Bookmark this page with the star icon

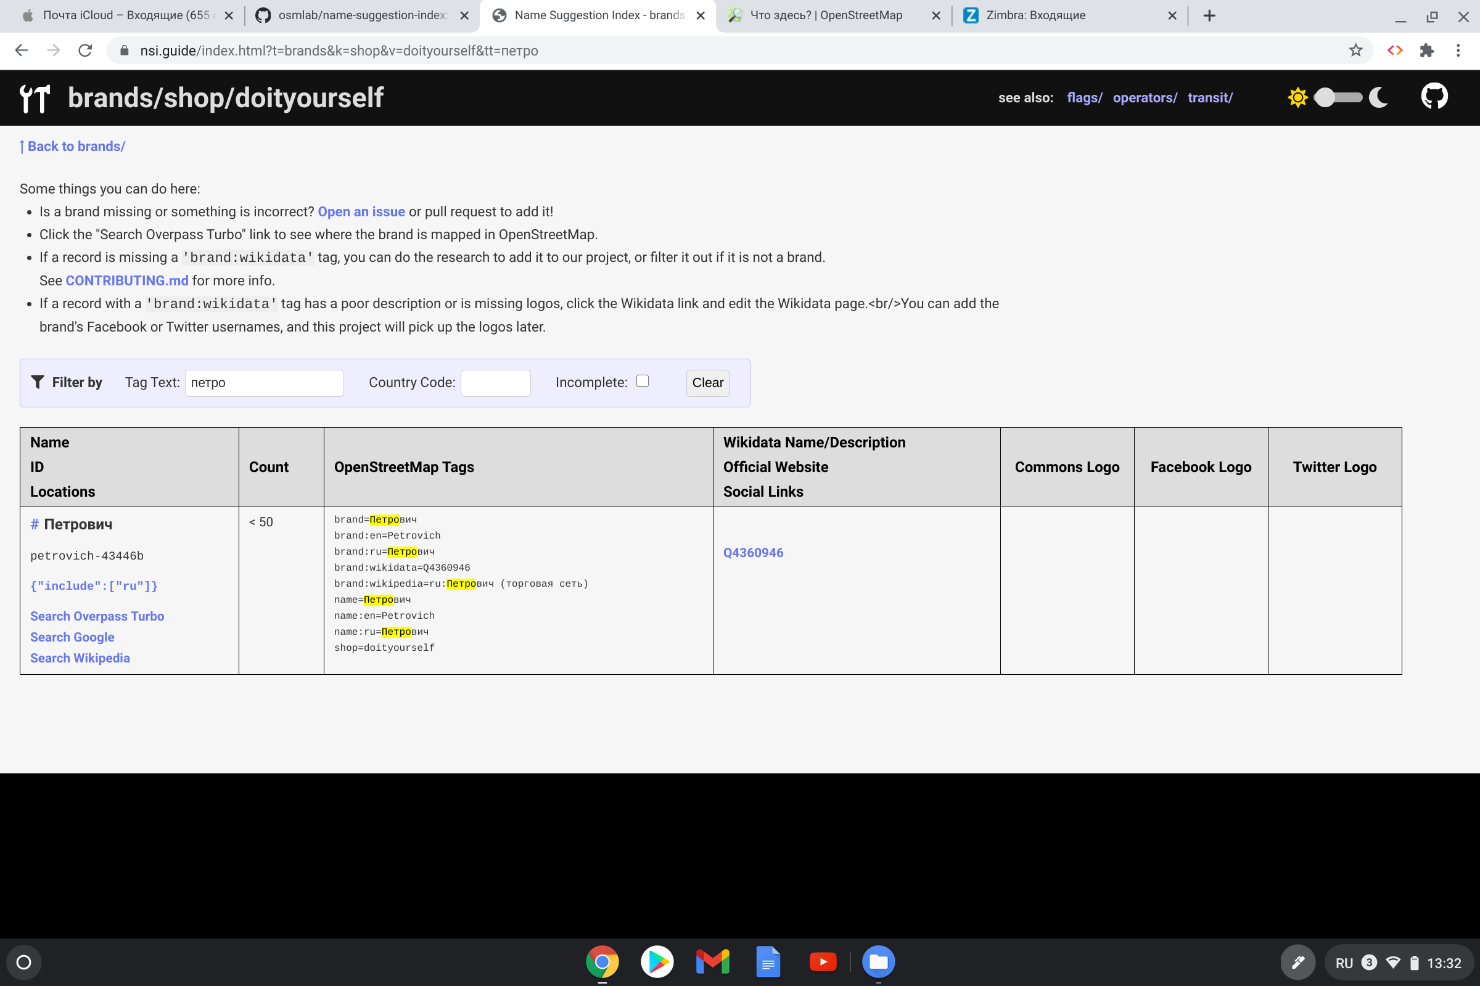point(1355,51)
